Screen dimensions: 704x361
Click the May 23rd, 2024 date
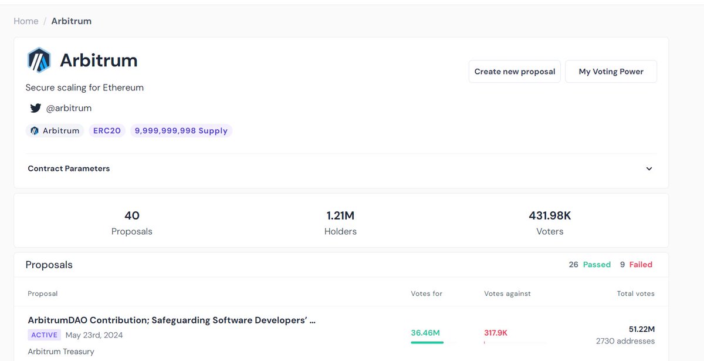94,335
